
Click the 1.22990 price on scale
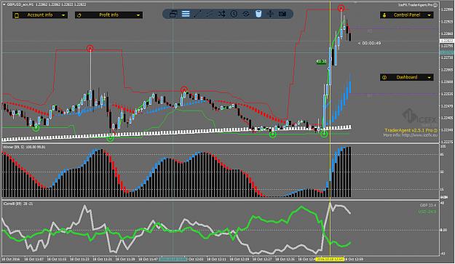[447, 9]
